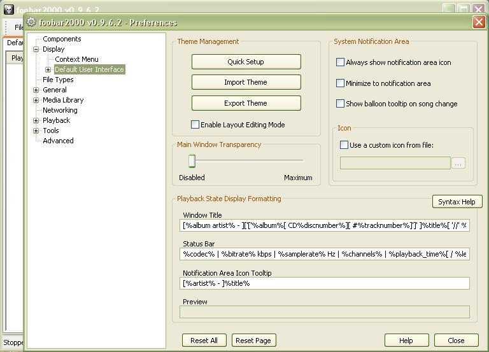Enable Show balloon tooltip on song change
489x352 pixels.
340,104
